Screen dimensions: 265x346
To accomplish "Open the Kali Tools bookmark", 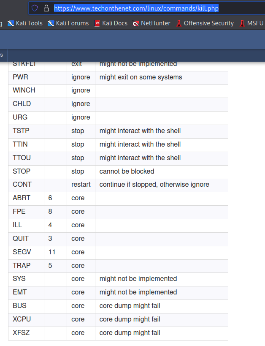I will tap(25, 23).
